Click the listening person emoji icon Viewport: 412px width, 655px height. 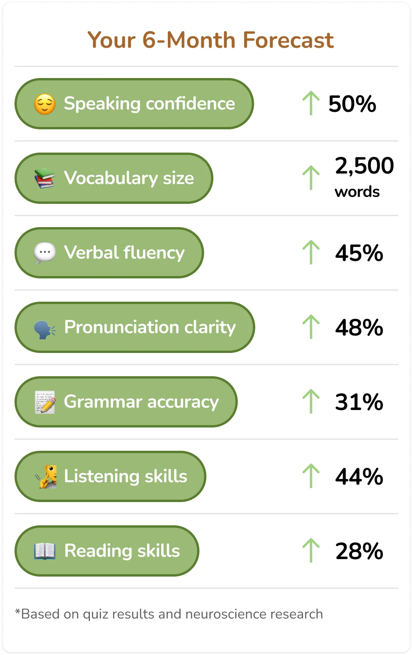[x=46, y=476]
